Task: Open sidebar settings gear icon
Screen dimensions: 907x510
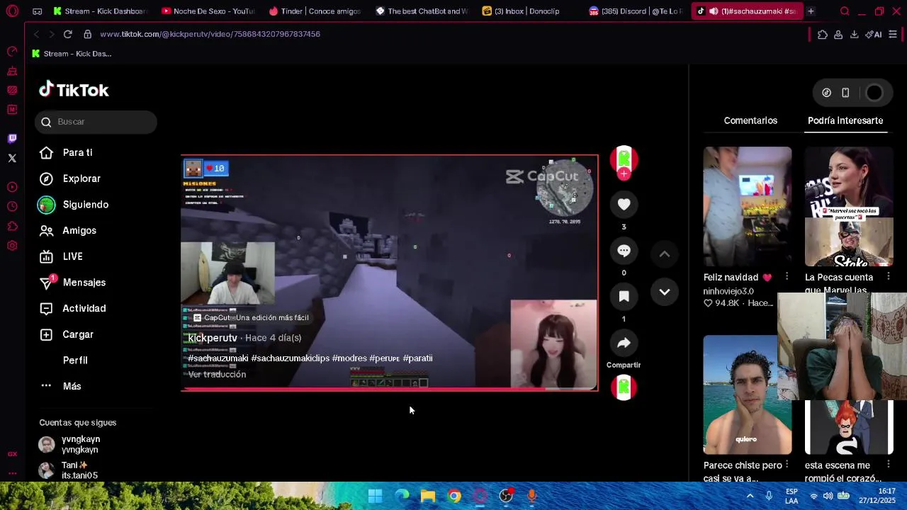Action: (x=12, y=246)
